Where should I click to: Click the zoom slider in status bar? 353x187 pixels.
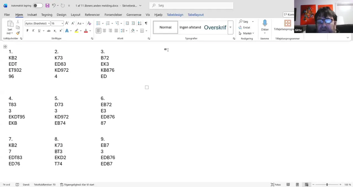coord(327,185)
